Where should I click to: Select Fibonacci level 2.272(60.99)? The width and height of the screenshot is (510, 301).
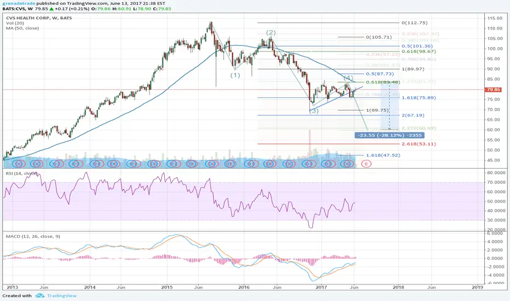[419, 128]
